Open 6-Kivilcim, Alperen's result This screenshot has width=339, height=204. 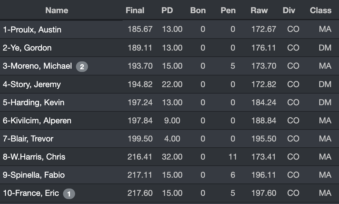[x=37, y=121]
